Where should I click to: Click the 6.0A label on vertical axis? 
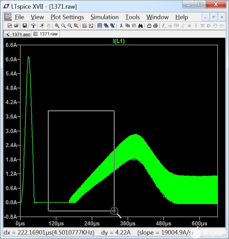11,59
